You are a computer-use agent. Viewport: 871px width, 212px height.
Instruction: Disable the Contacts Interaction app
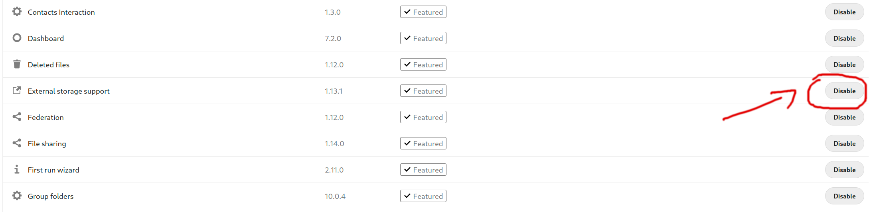[844, 12]
